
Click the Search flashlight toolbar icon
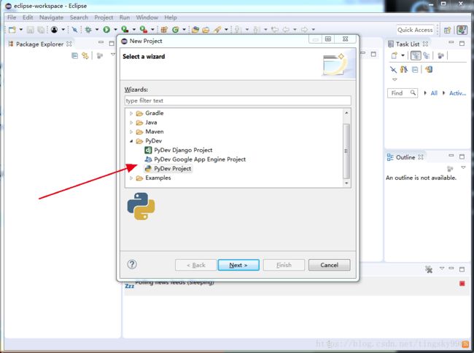point(217,30)
